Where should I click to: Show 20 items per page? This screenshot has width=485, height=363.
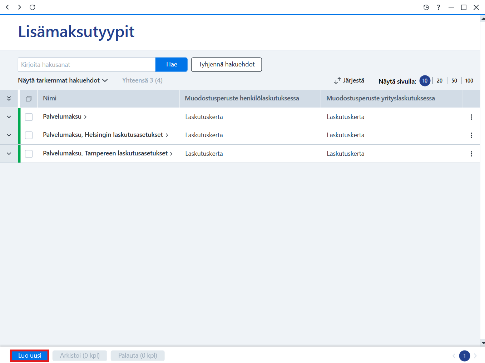(440, 81)
